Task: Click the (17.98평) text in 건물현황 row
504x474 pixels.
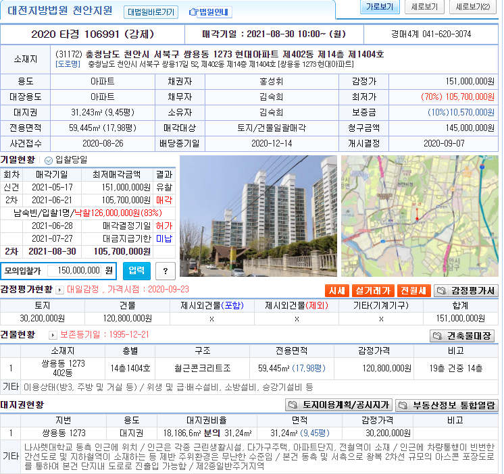Action: pyautogui.click(x=309, y=369)
